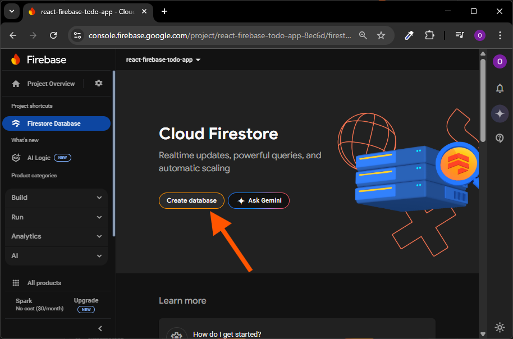Click the Firestore Database sidebar icon

[16, 123]
